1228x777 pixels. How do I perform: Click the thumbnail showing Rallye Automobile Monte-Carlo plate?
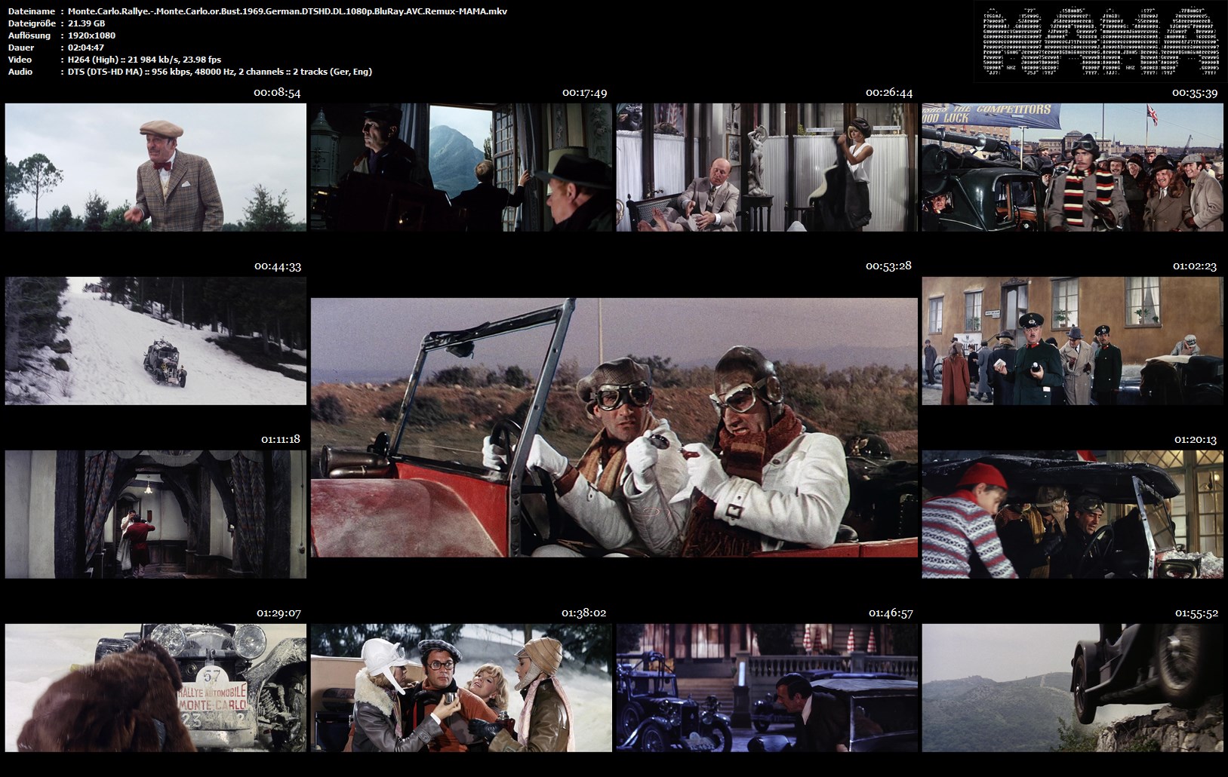click(x=155, y=688)
